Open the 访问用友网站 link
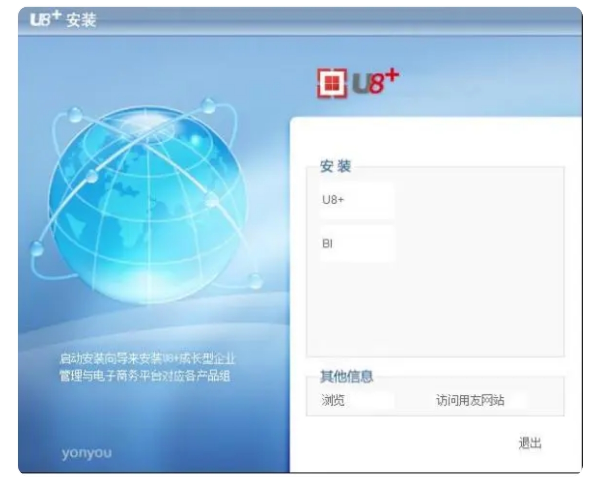The image size is (595, 482). [x=480, y=400]
